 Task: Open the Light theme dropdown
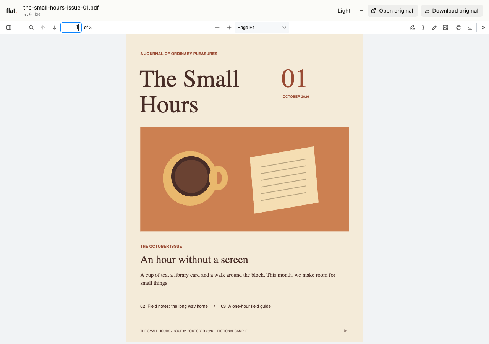350,11
